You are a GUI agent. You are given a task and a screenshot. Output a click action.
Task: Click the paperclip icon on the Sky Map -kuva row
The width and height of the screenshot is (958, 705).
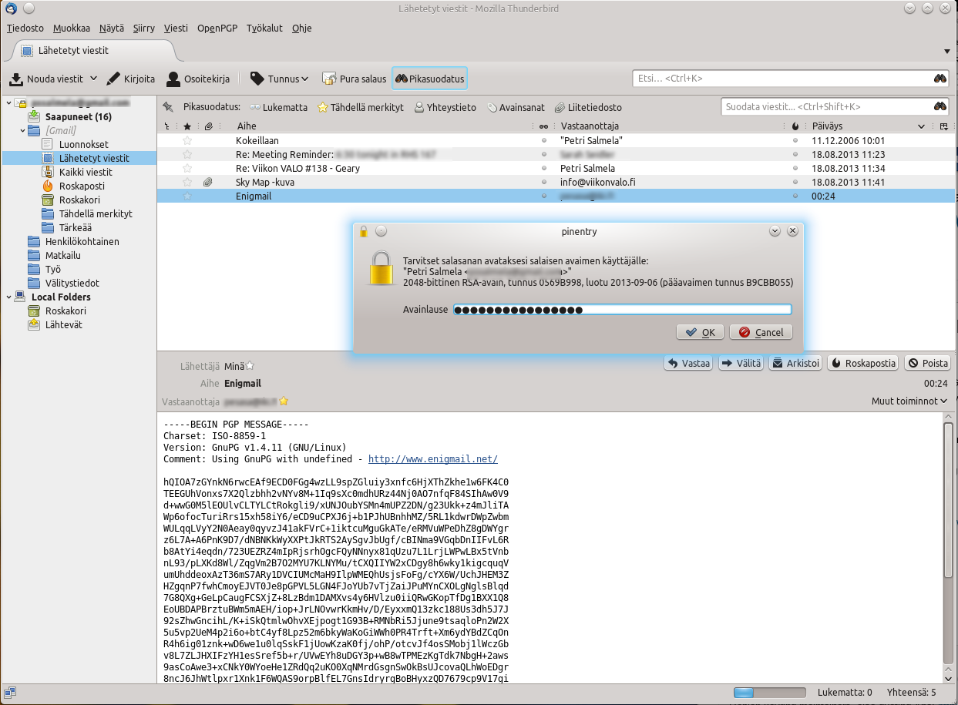207,183
